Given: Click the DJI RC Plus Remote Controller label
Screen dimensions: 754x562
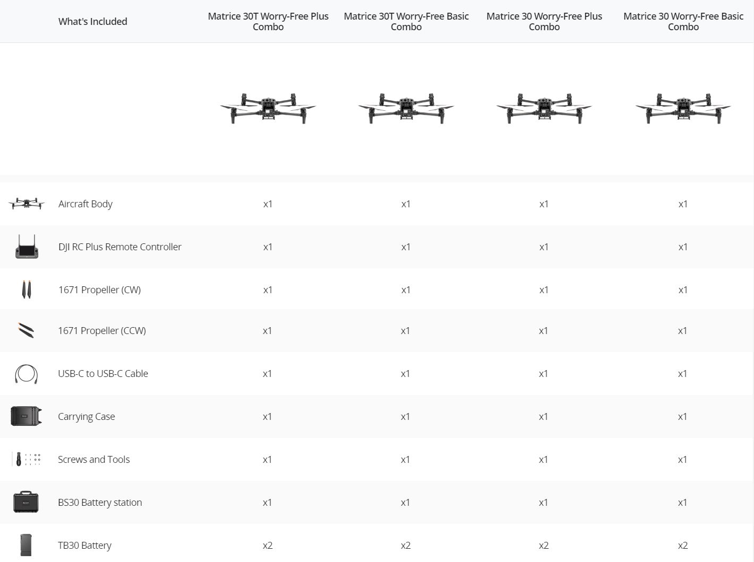Looking at the screenshot, I should pos(120,247).
